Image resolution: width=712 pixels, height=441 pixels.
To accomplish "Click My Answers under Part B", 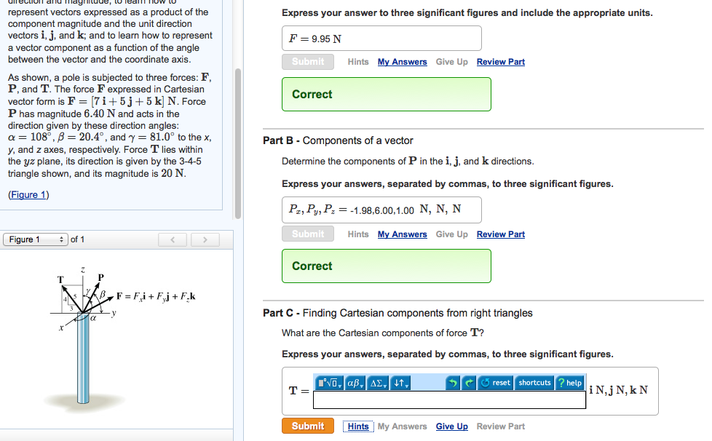I will (x=402, y=234).
